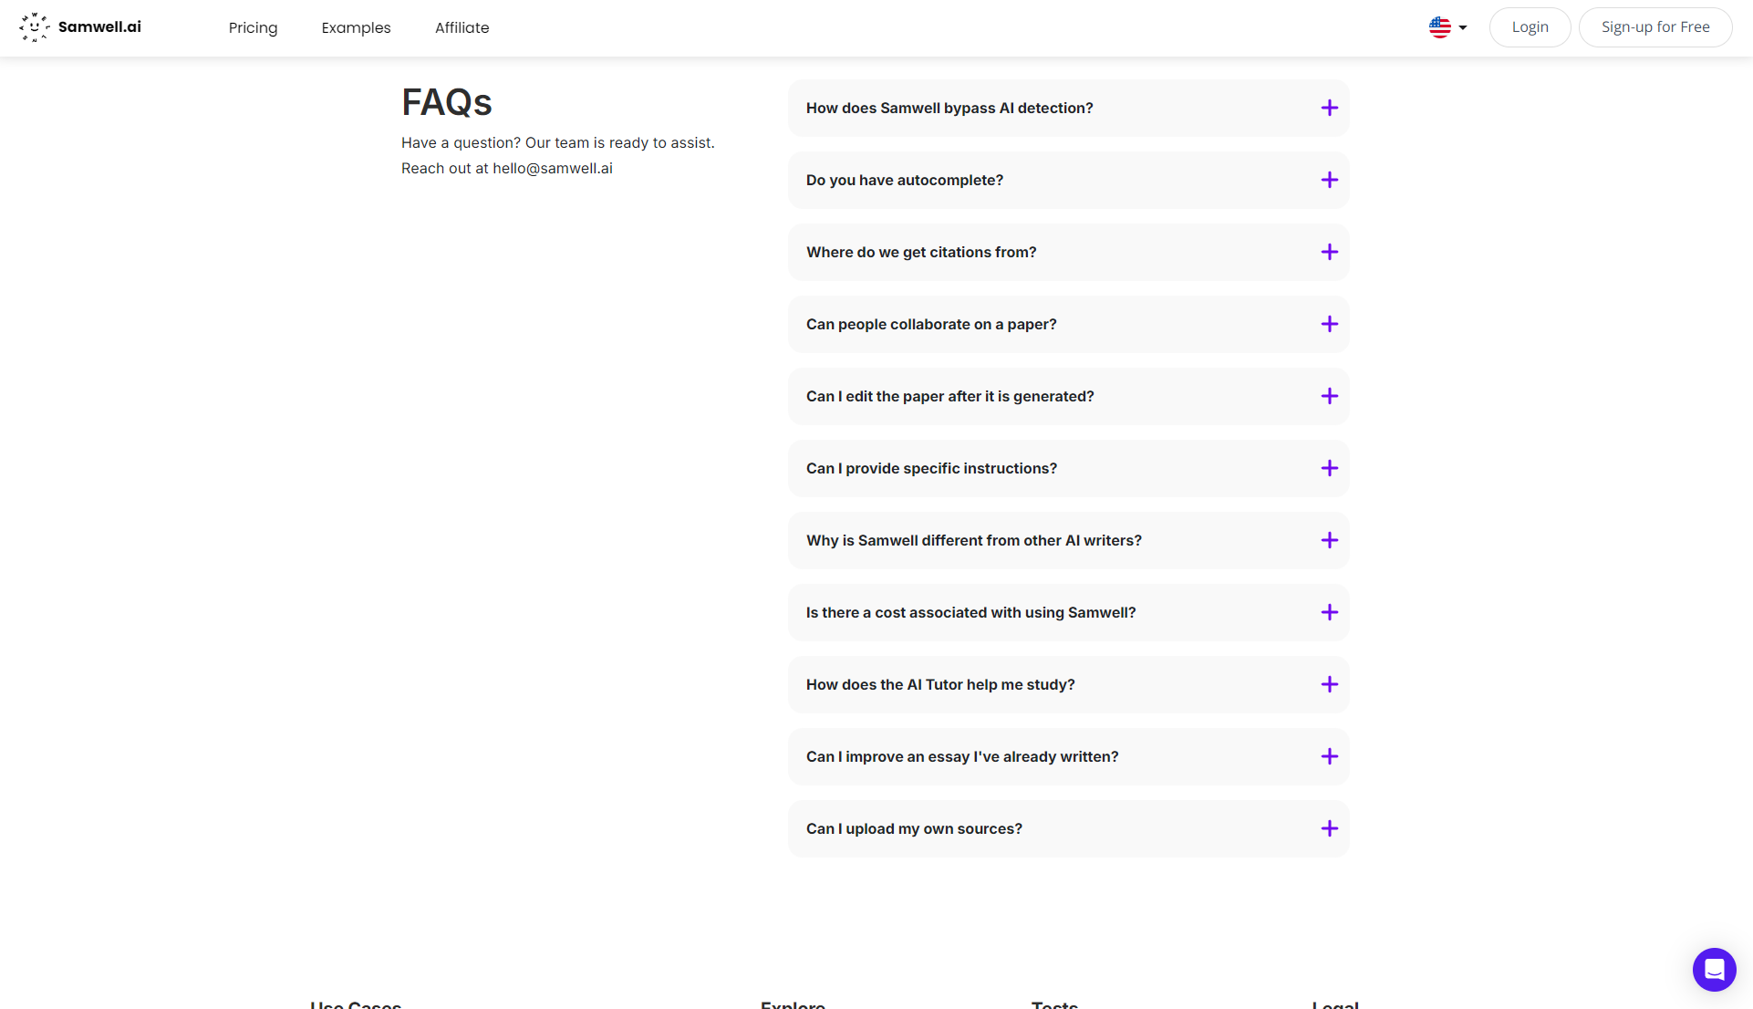This screenshot has width=1753, height=1009.
Task: Click plus icon for citations question
Action: click(1329, 252)
